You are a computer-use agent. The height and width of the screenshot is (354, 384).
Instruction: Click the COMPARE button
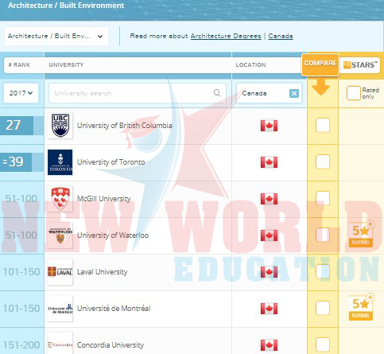320,64
